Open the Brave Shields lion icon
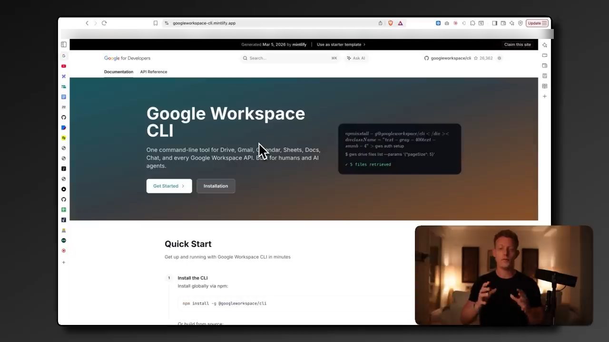 point(391,23)
